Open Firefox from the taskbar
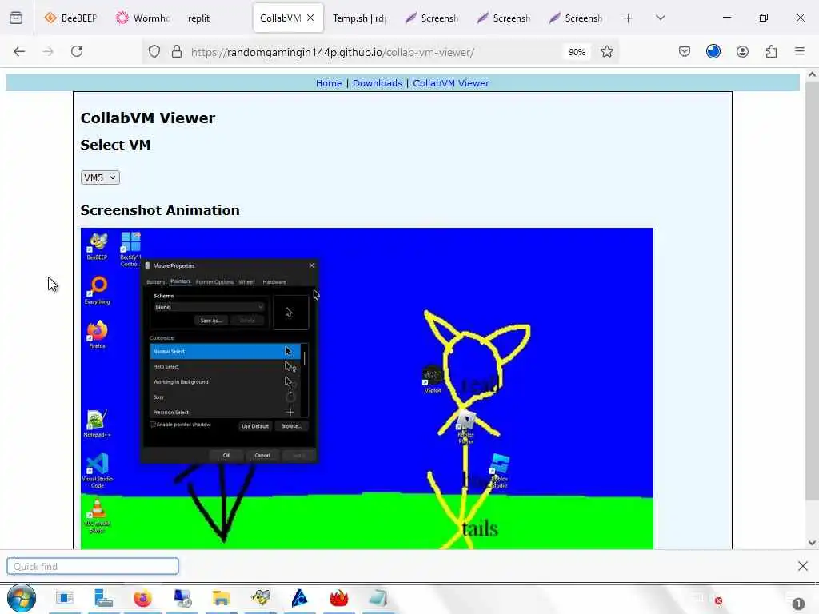819x614 pixels. point(142,598)
